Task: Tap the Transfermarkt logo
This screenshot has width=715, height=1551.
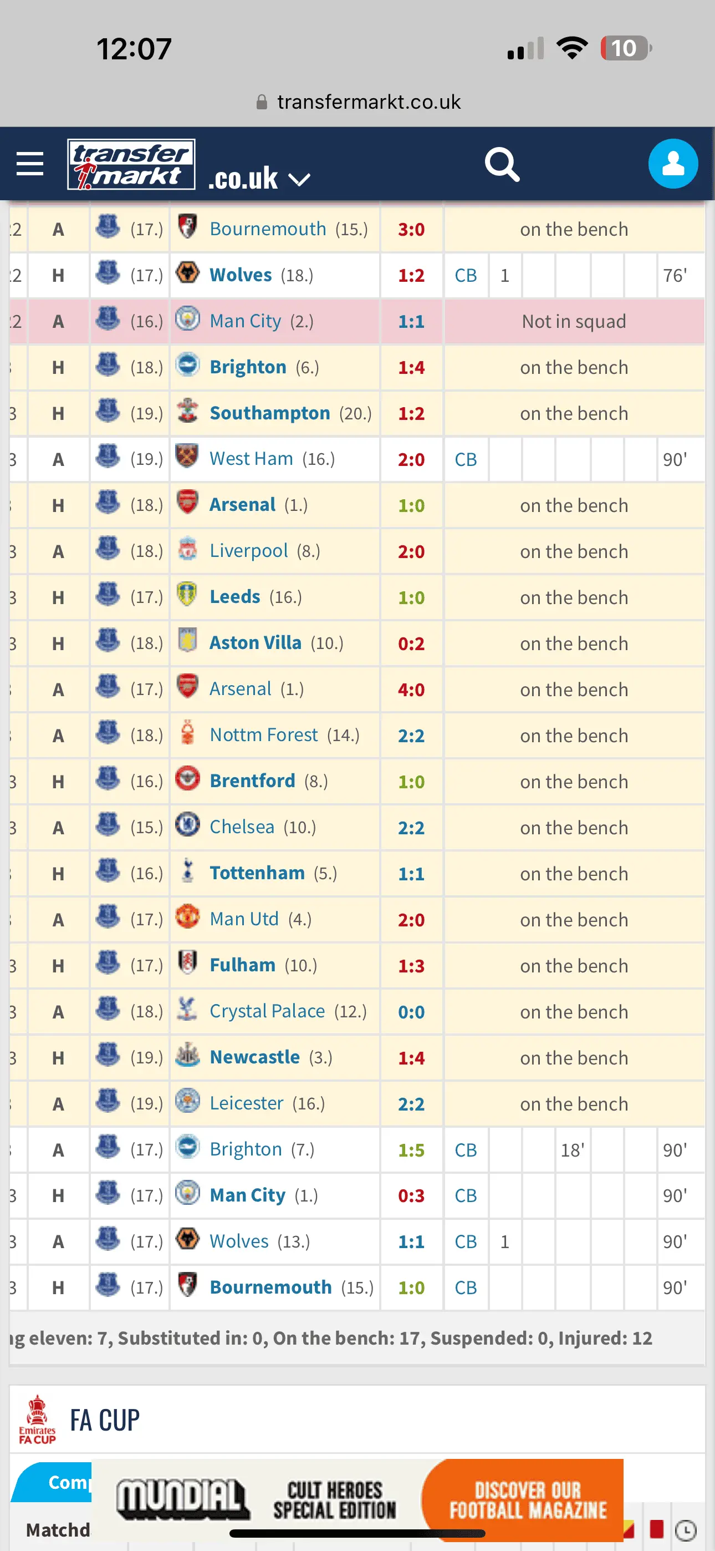Action: [131, 164]
